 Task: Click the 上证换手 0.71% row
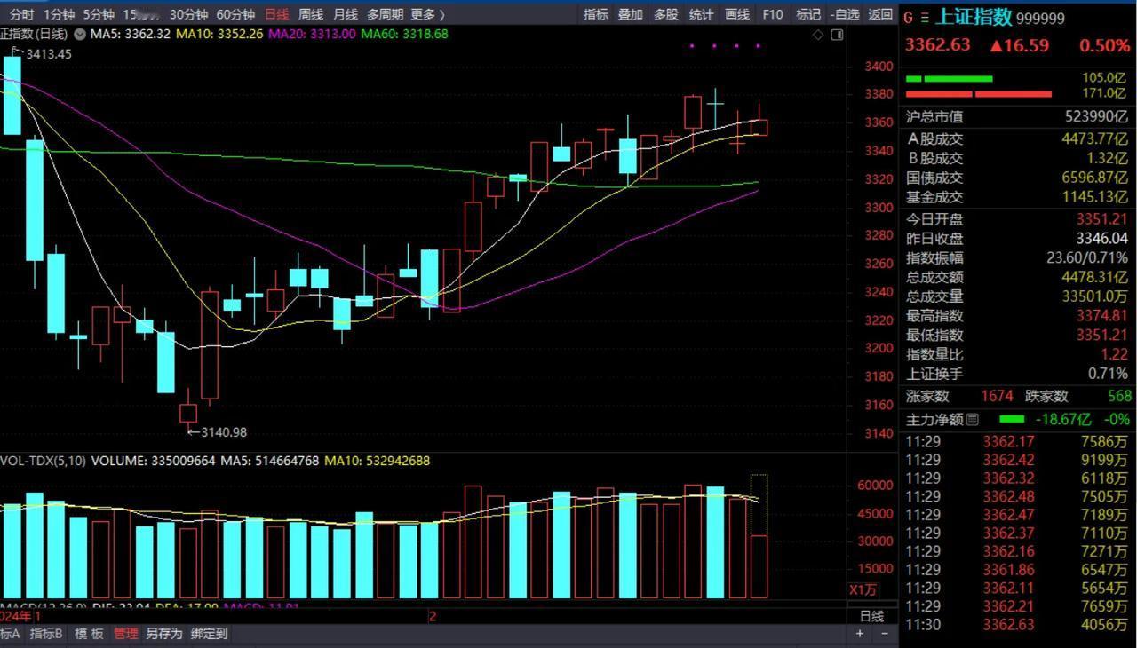[1017, 375]
